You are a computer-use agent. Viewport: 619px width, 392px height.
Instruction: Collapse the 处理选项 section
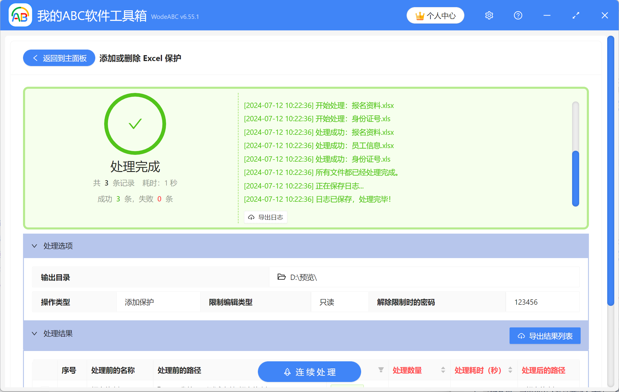point(34,246)
